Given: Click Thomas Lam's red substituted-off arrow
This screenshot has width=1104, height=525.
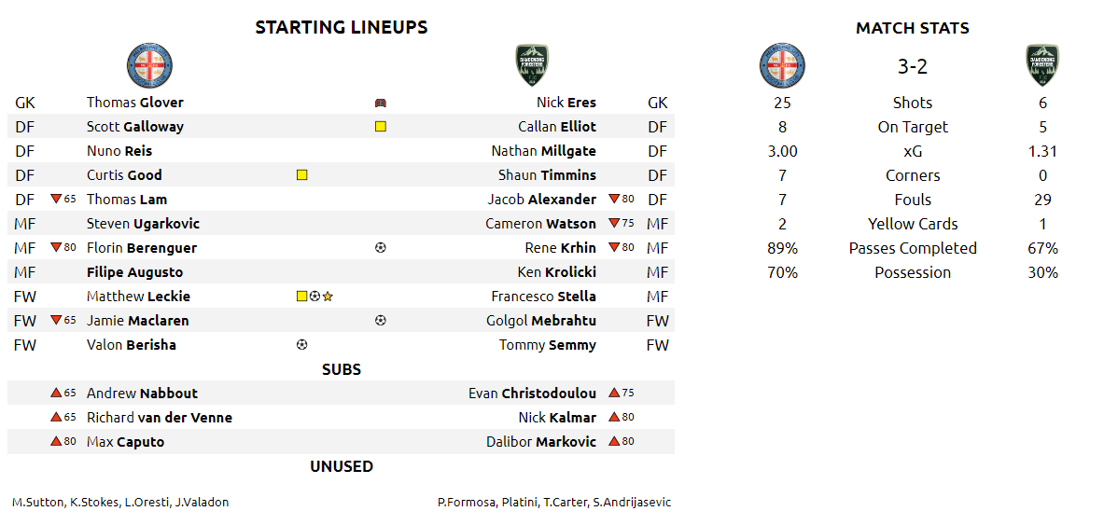Looking at the screenshot, I should [x=56, y=199].
